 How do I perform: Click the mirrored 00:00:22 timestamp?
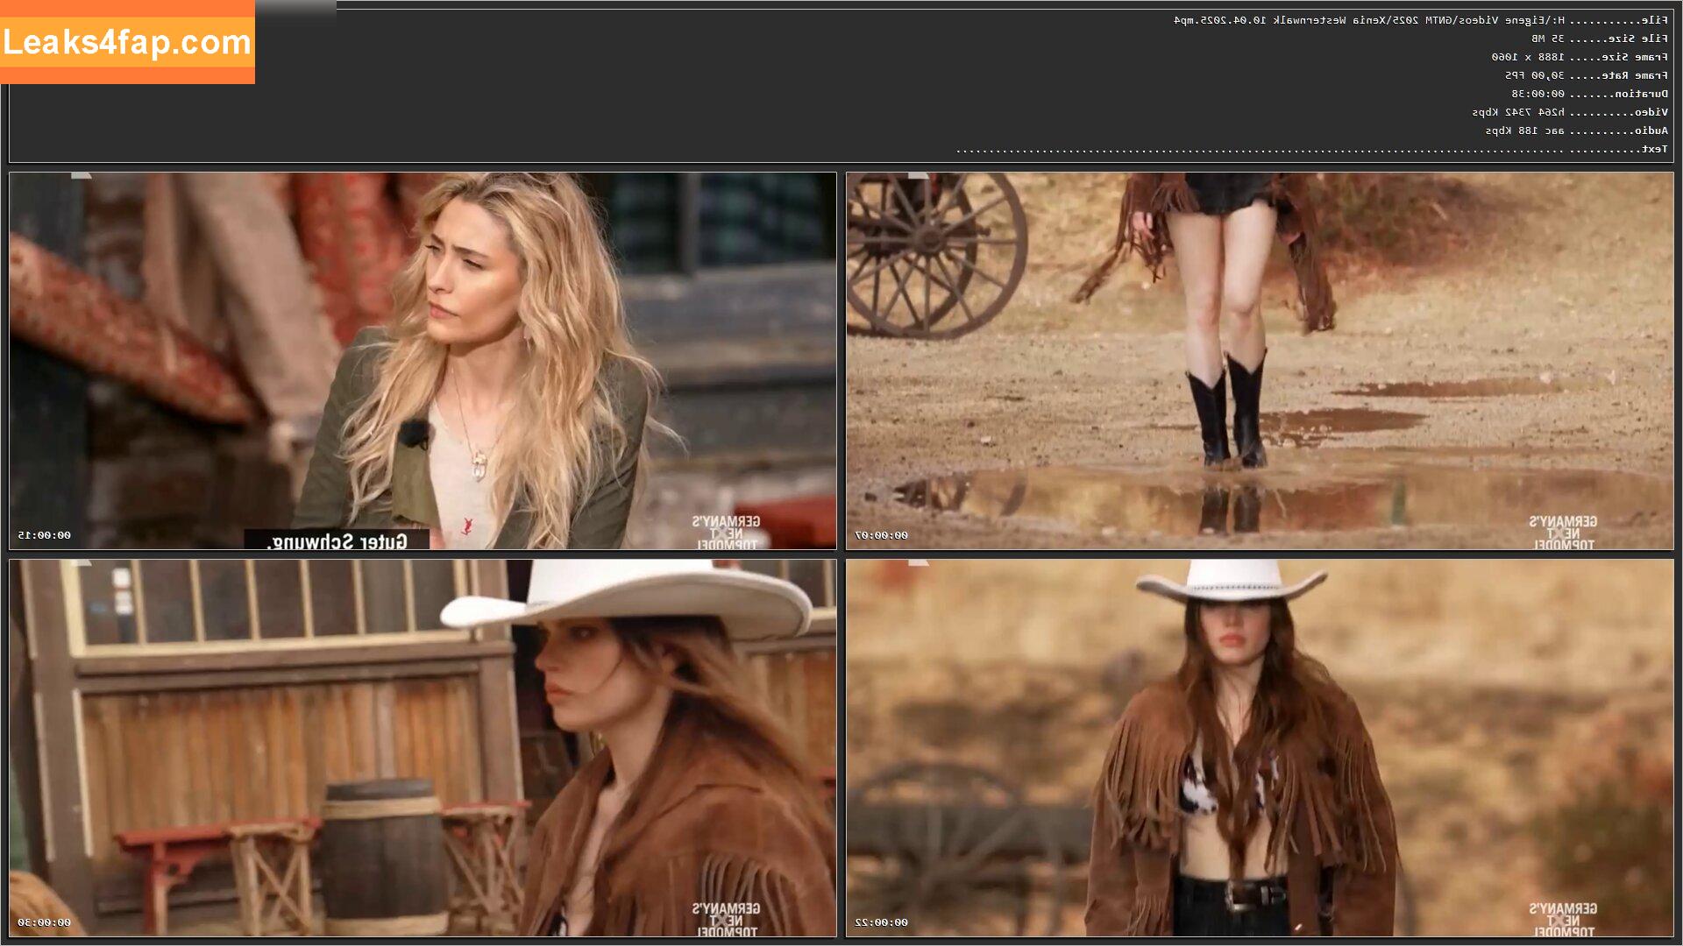coord(882,922)
